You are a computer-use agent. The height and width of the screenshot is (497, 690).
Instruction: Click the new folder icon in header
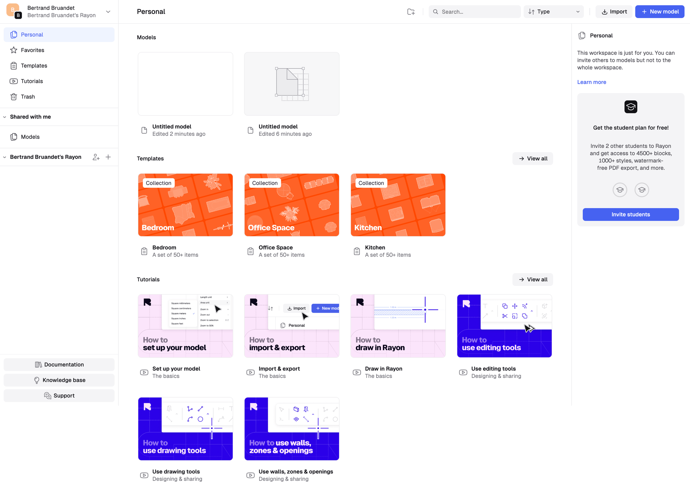(x=411, y=12)
